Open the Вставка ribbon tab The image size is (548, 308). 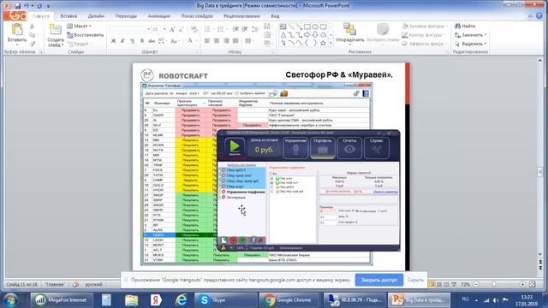tap(68, 16)
